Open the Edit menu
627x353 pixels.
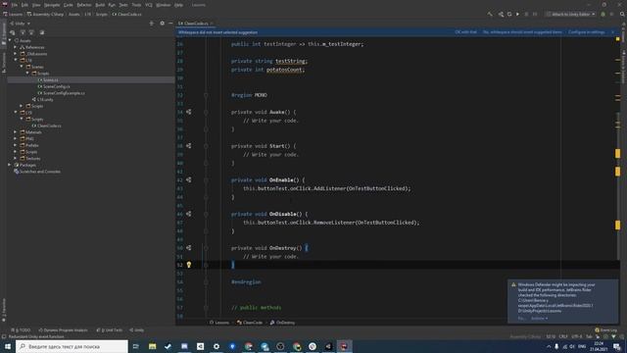point(24,5)
